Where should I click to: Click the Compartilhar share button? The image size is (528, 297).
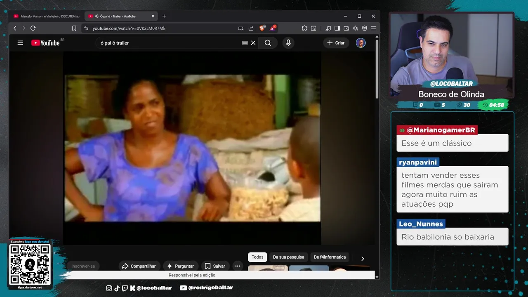click(x=139, y=266)
